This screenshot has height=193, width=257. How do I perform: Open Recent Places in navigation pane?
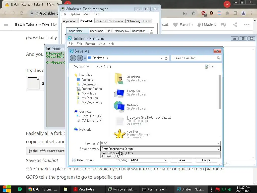pos(92,89)
